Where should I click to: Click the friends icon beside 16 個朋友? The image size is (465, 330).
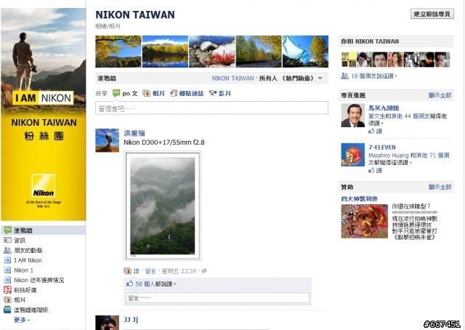click(x=344, y=76)
